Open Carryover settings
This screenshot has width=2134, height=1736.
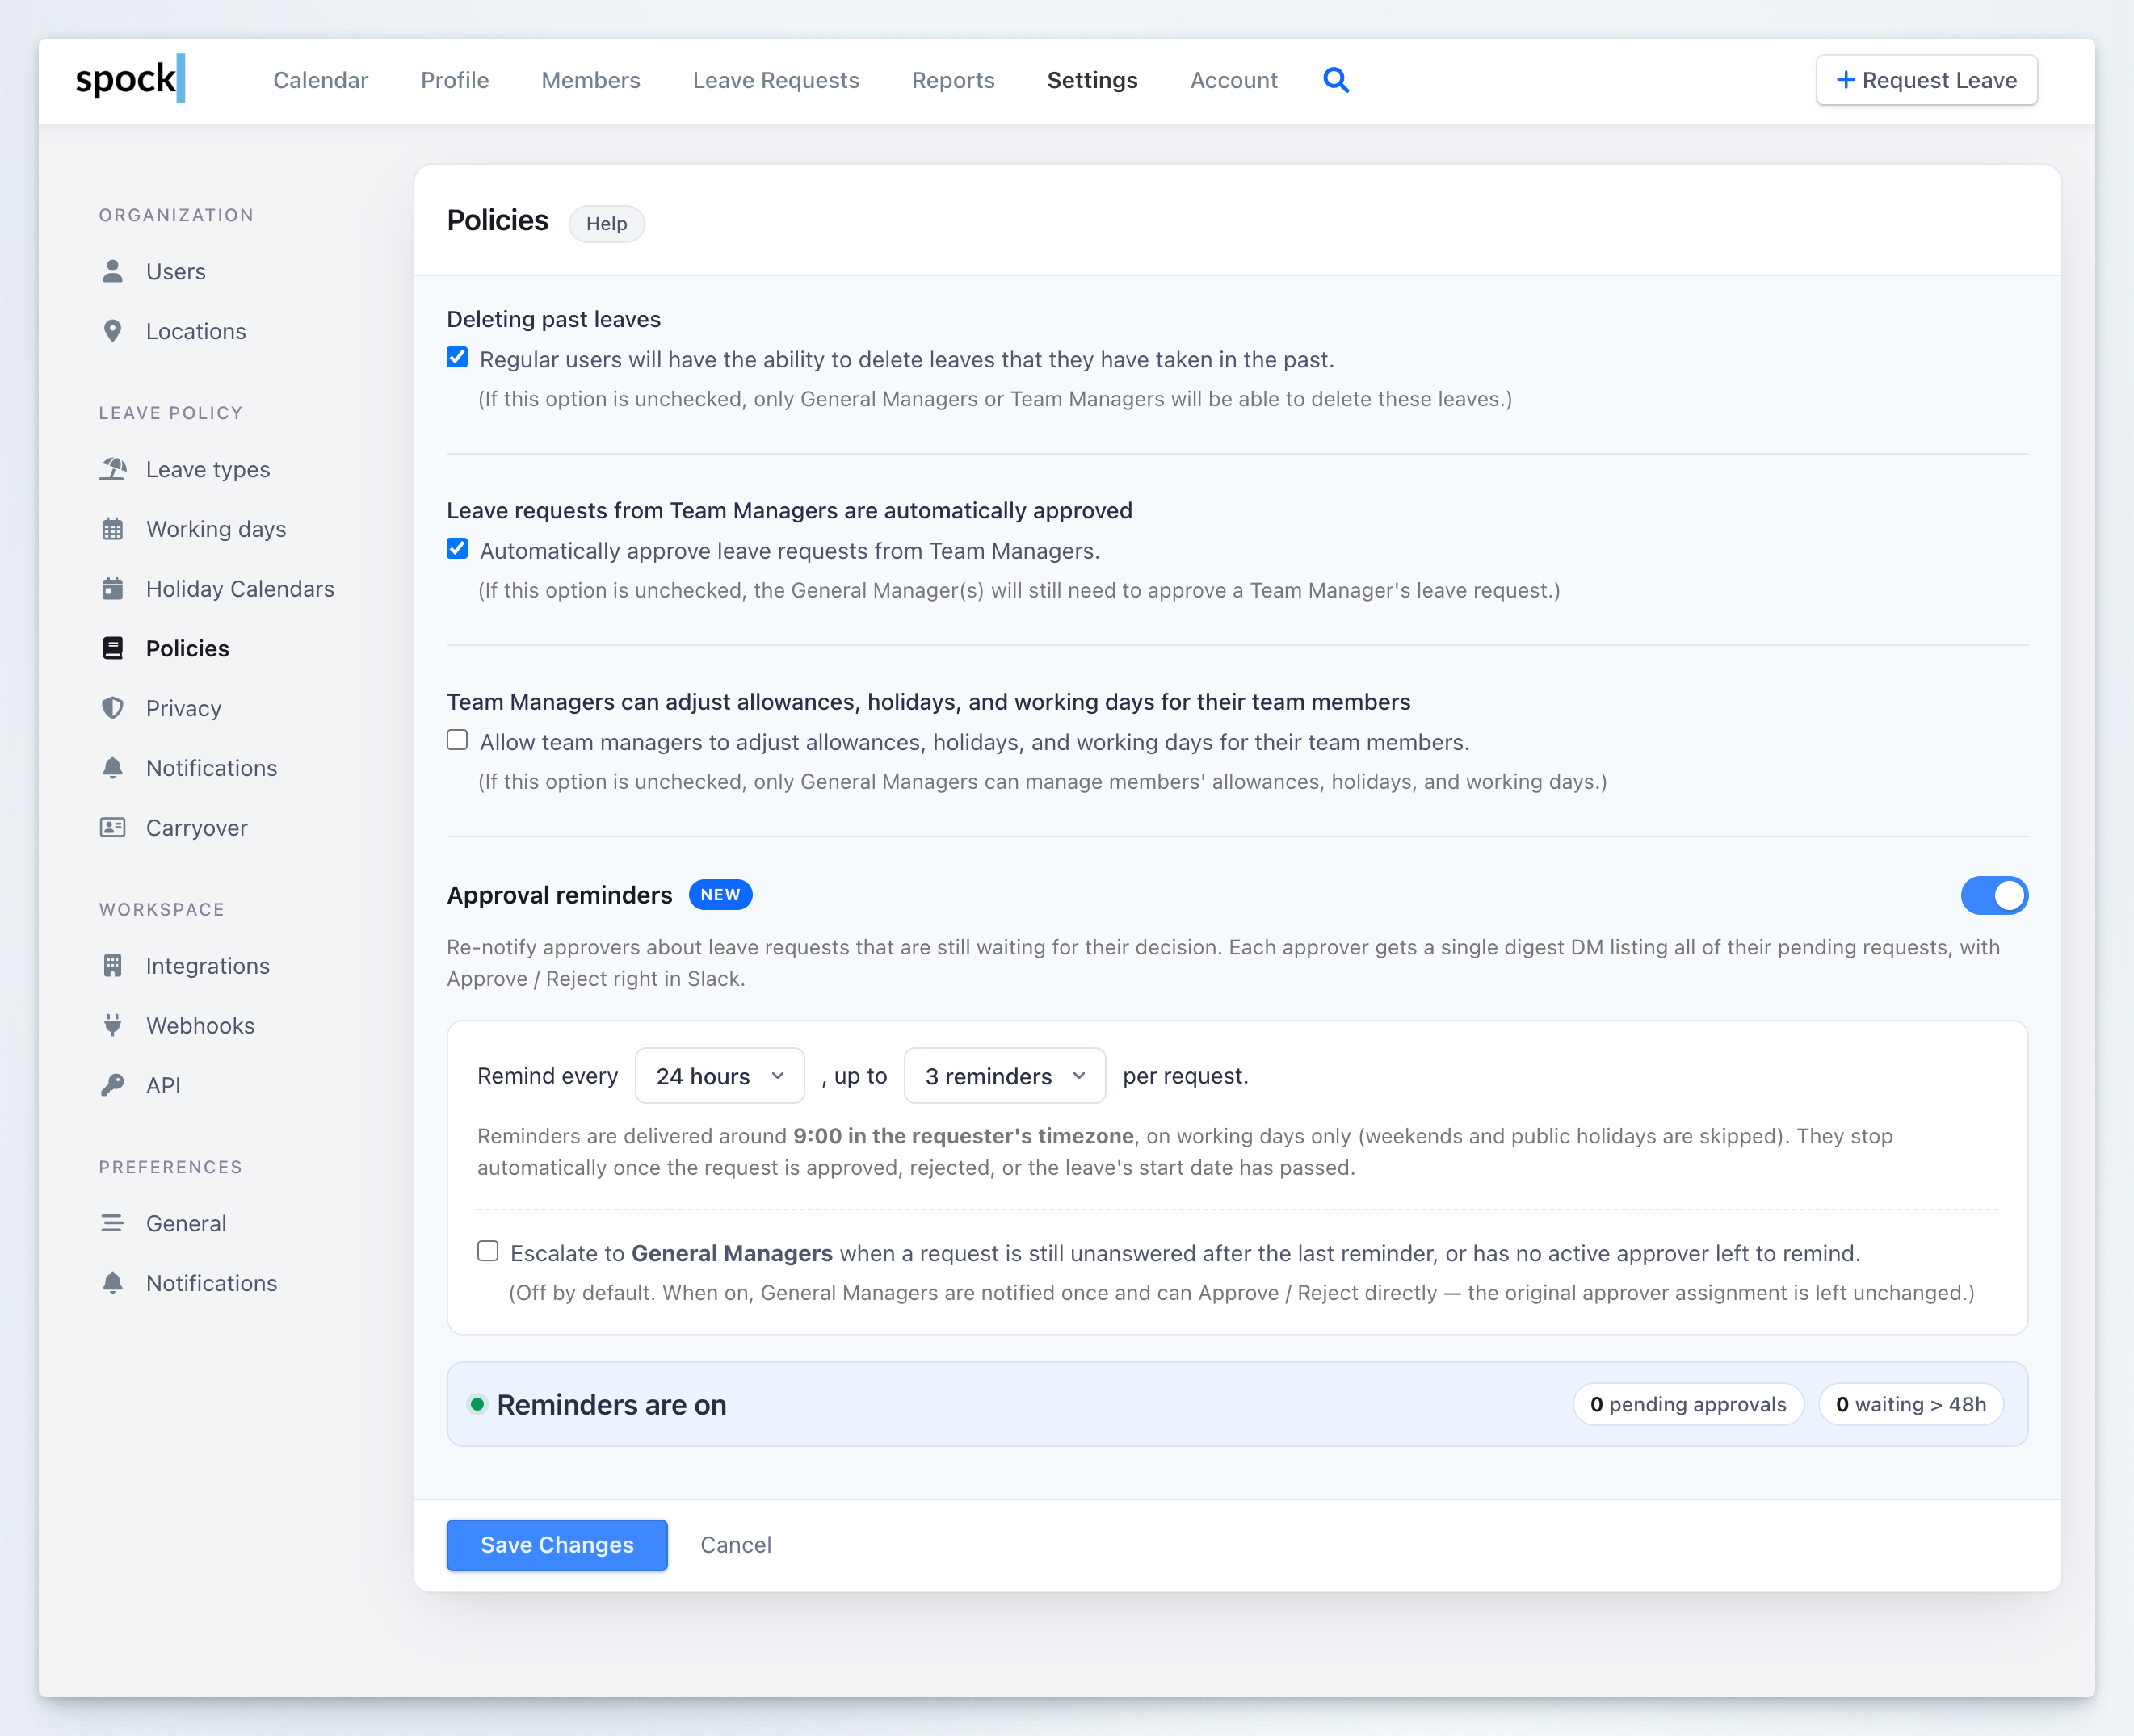196,828
